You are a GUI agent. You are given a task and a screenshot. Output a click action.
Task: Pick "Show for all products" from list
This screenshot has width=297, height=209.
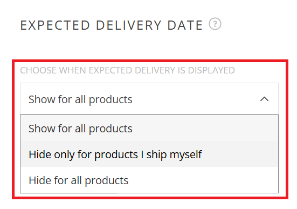pyautogui.click(x=149, y=129)
